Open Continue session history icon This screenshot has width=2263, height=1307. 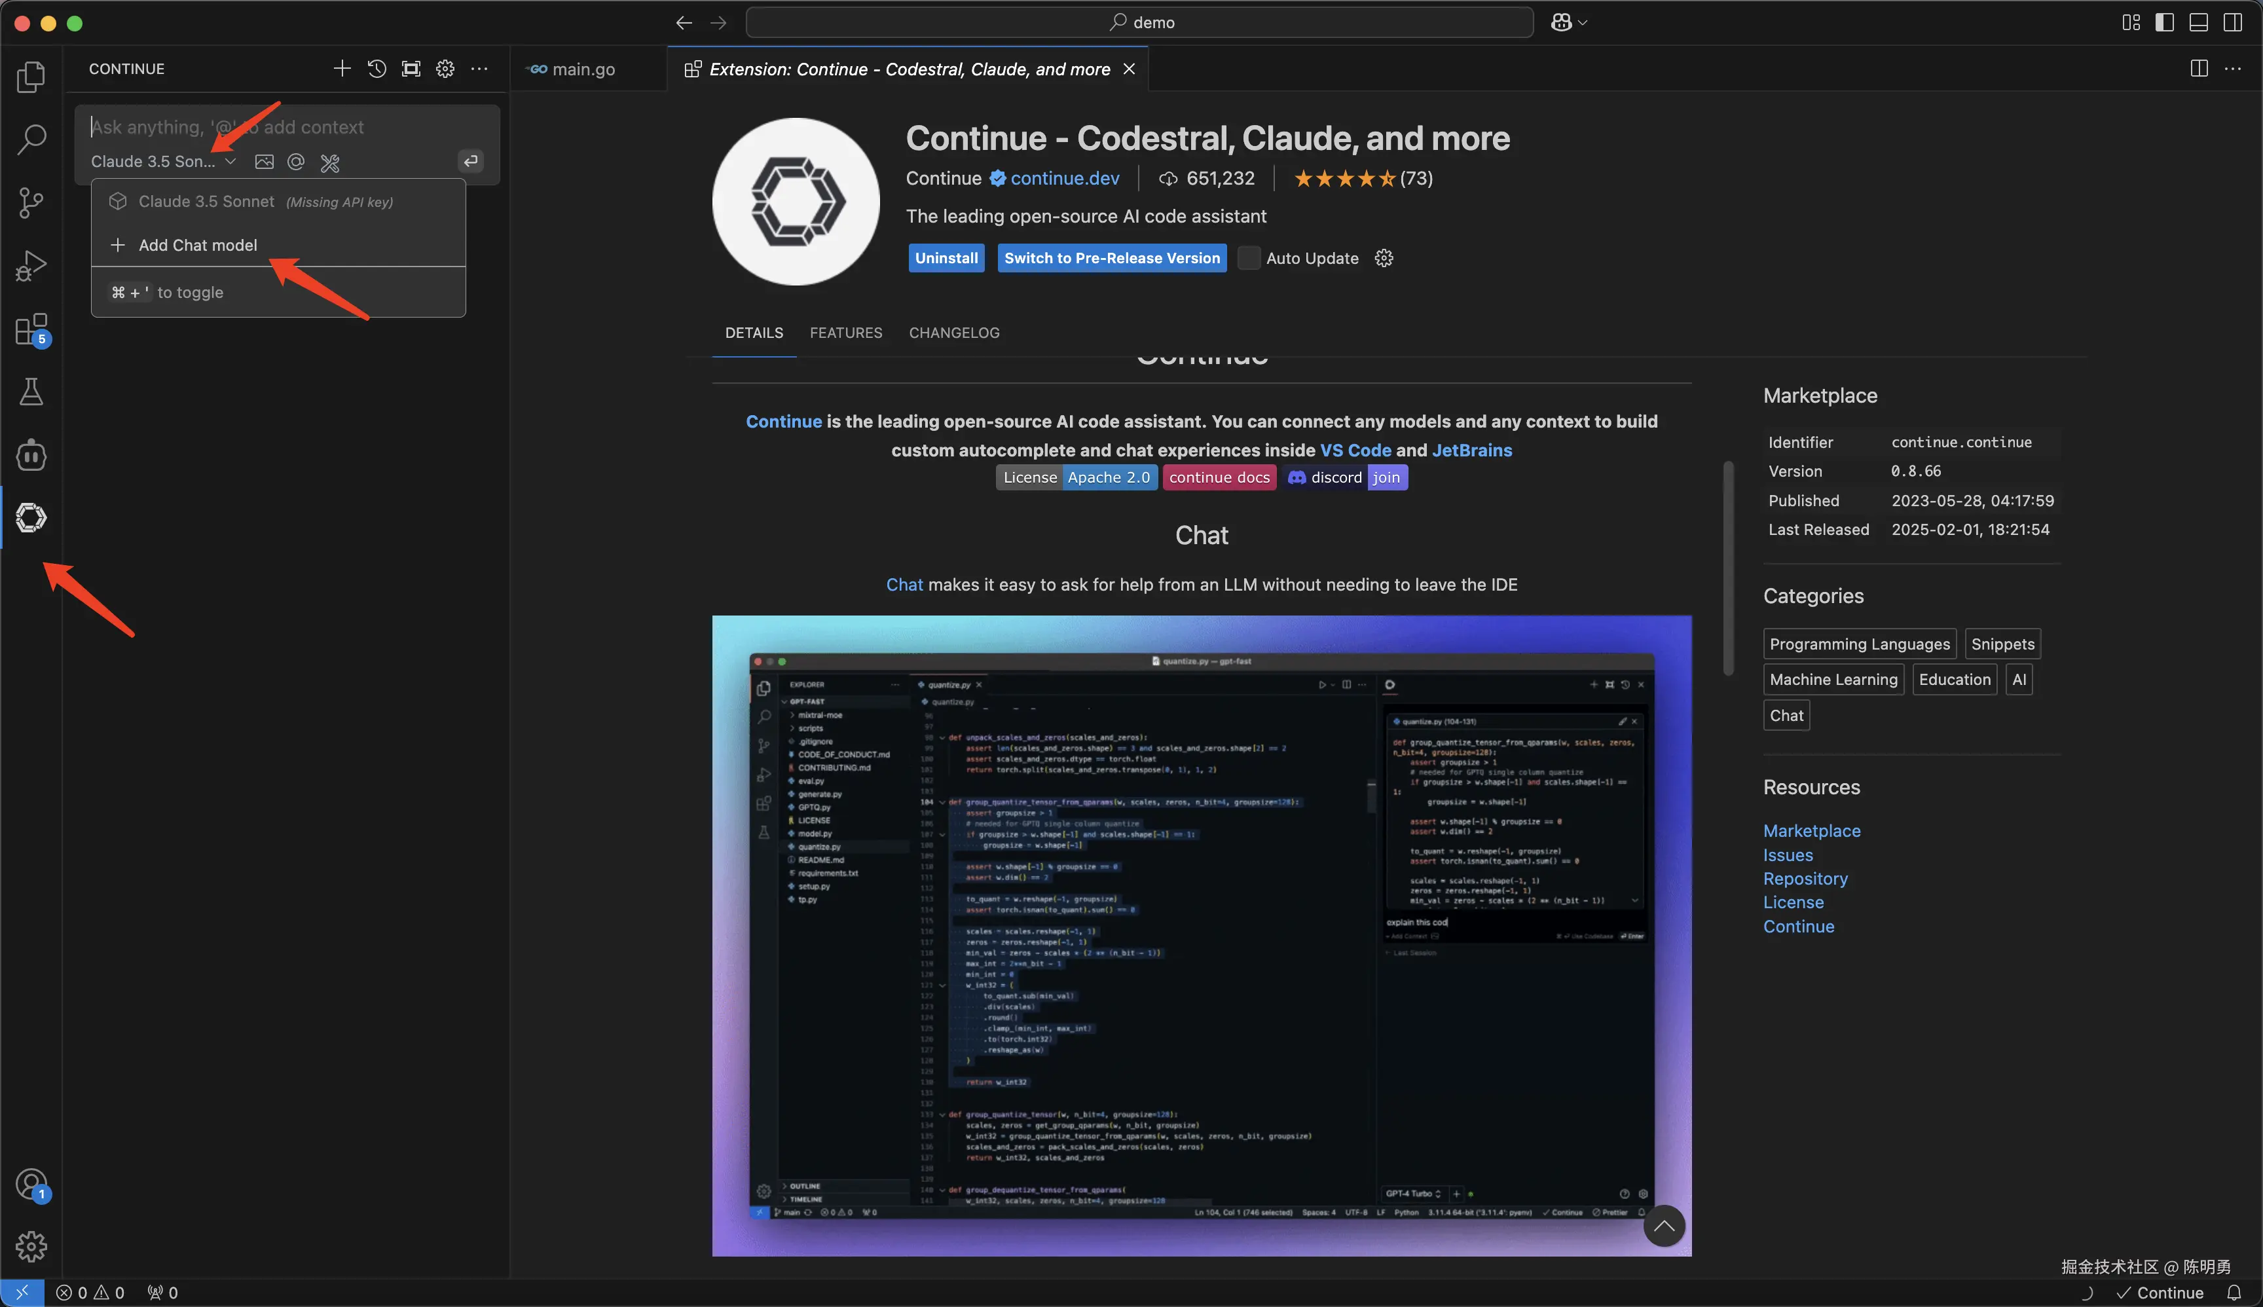(376, 69)
